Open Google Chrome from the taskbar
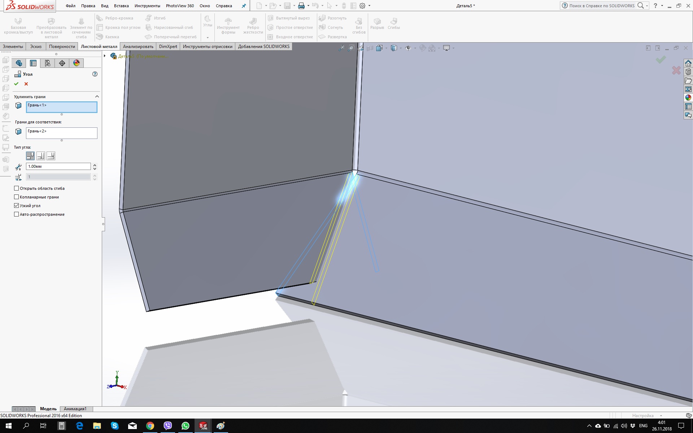Screen dimensions: 693x433 (150, 426)
